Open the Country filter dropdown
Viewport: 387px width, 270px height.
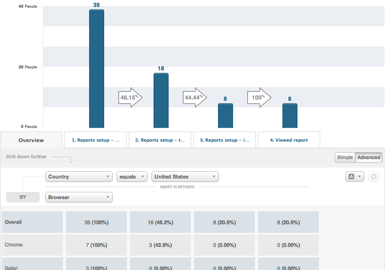tap(79, 176)
